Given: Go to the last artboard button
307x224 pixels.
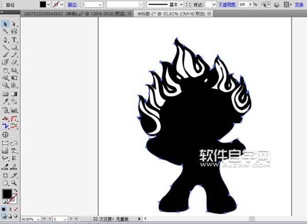Looking at the screenshot, I should pos(76,219).
